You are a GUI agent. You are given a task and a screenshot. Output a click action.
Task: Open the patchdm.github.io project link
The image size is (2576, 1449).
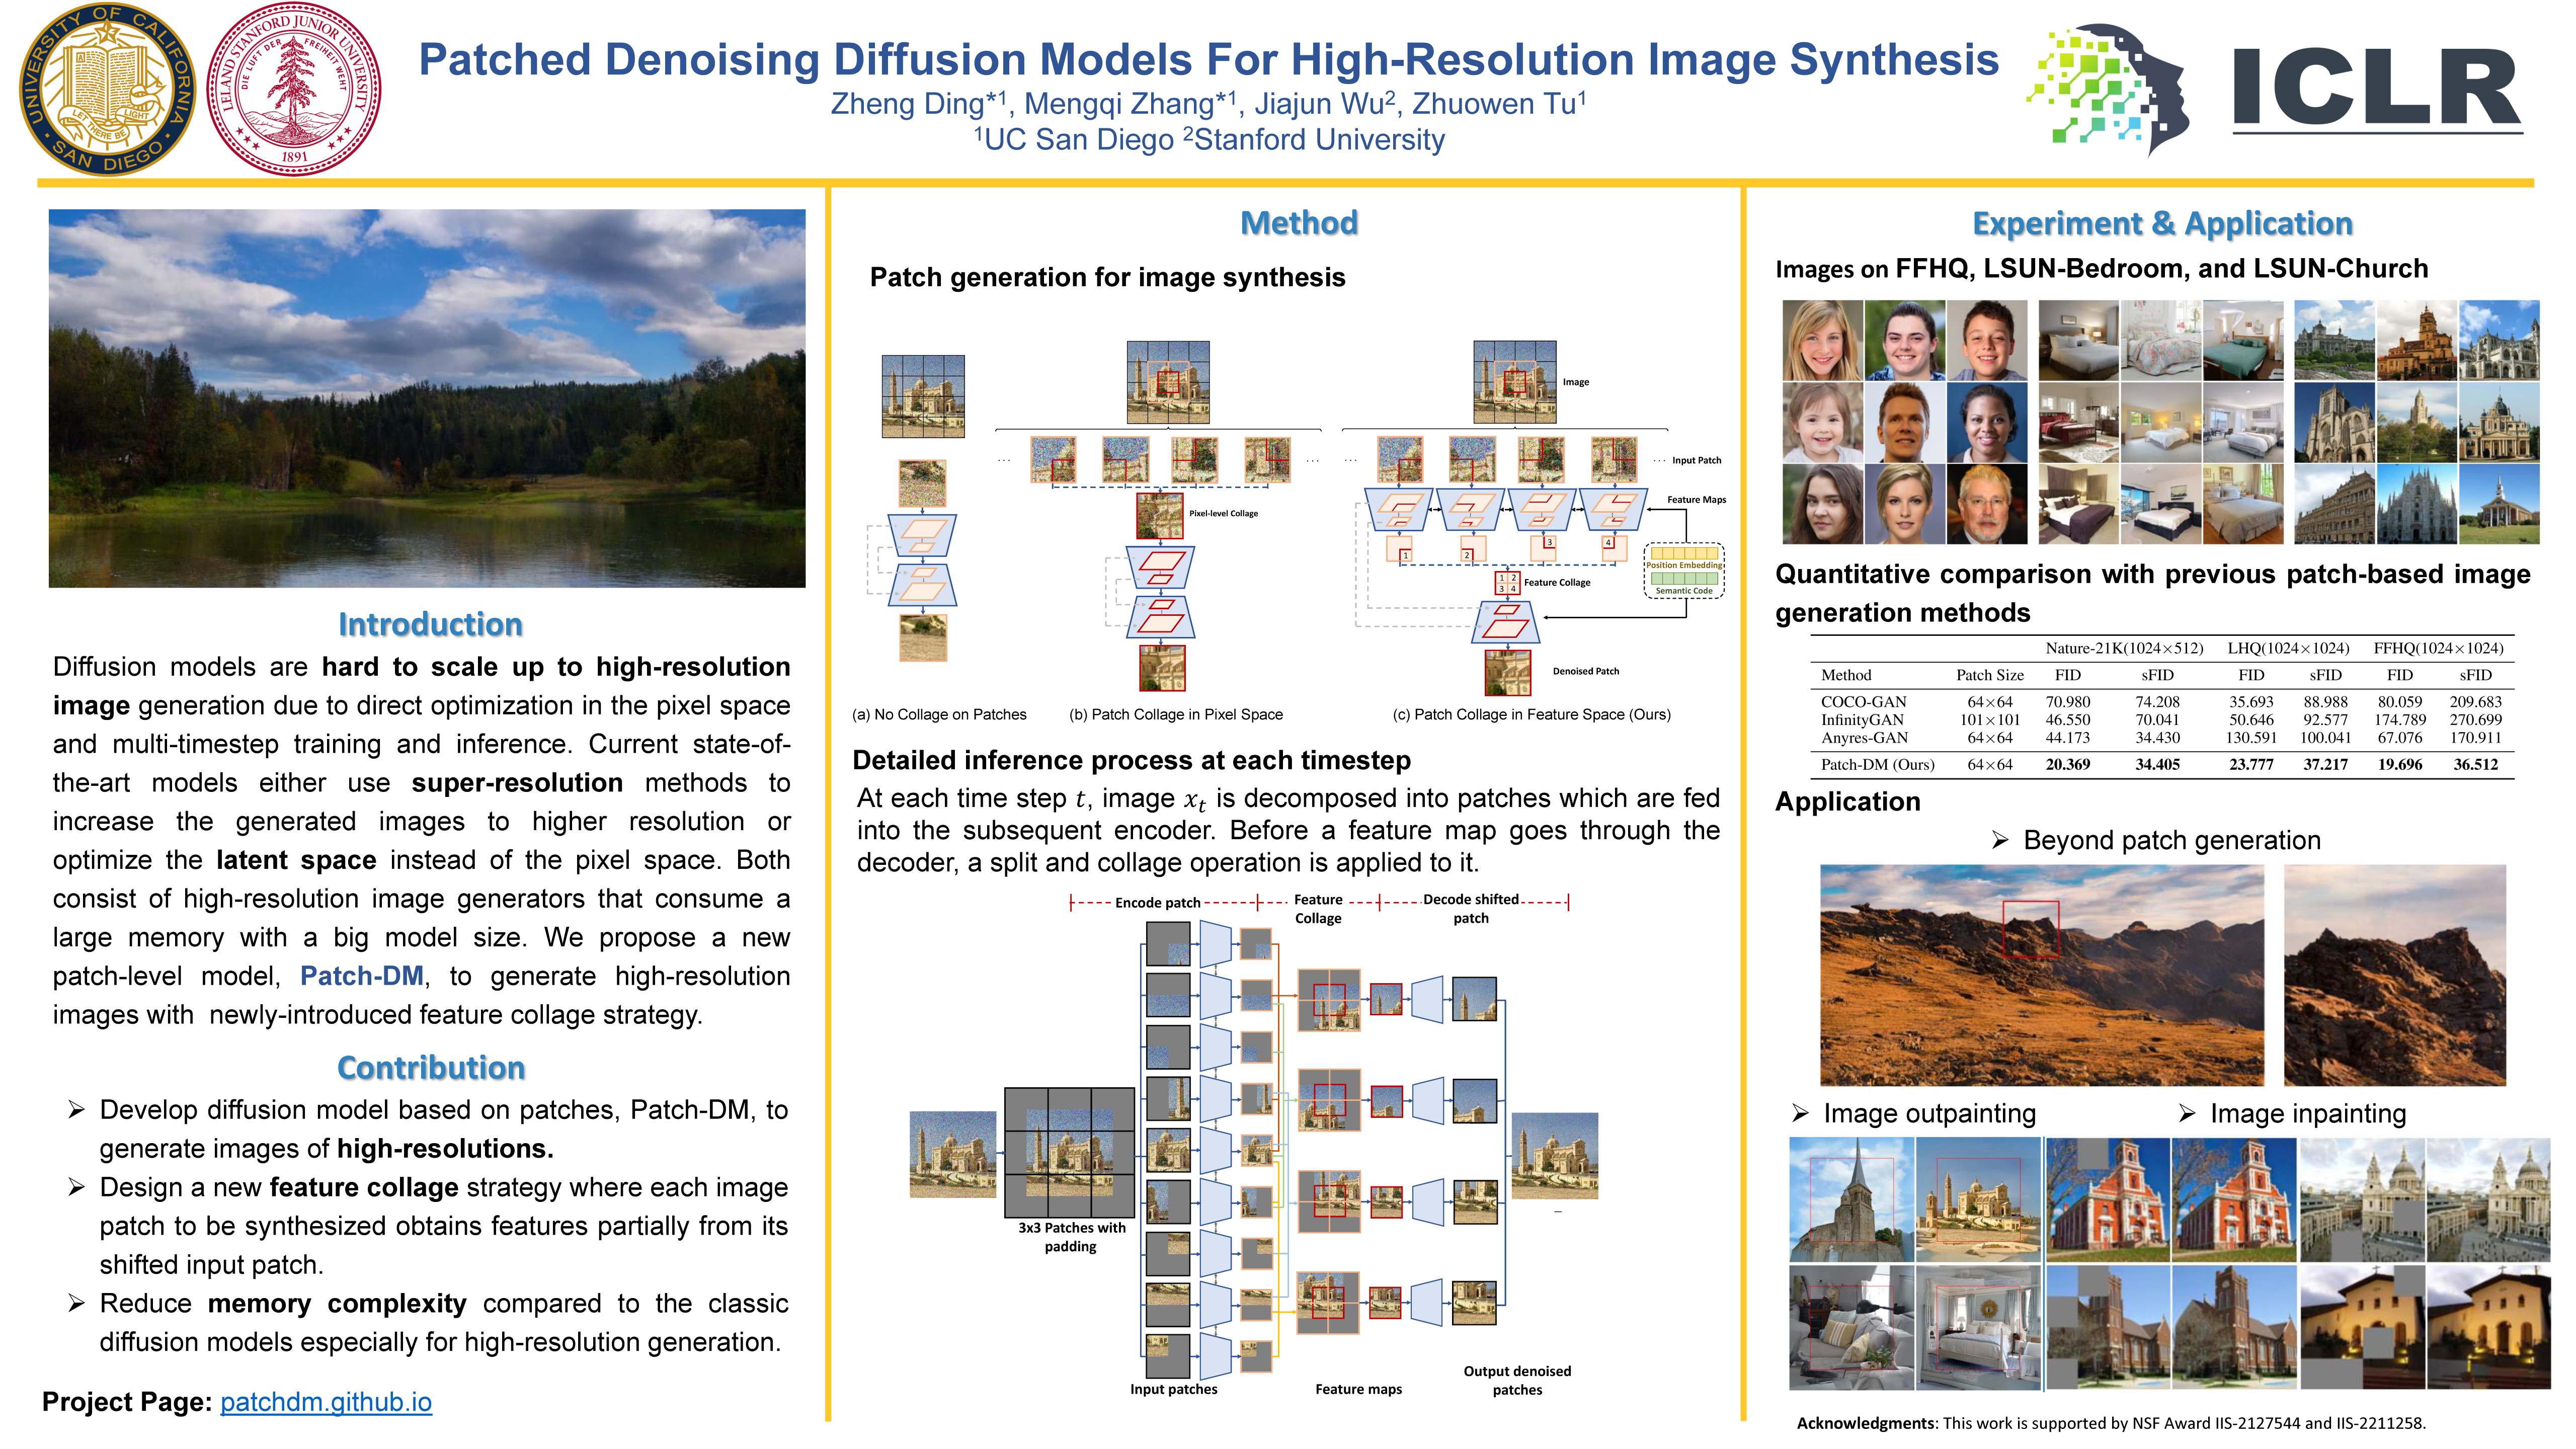click(326, 1402)
